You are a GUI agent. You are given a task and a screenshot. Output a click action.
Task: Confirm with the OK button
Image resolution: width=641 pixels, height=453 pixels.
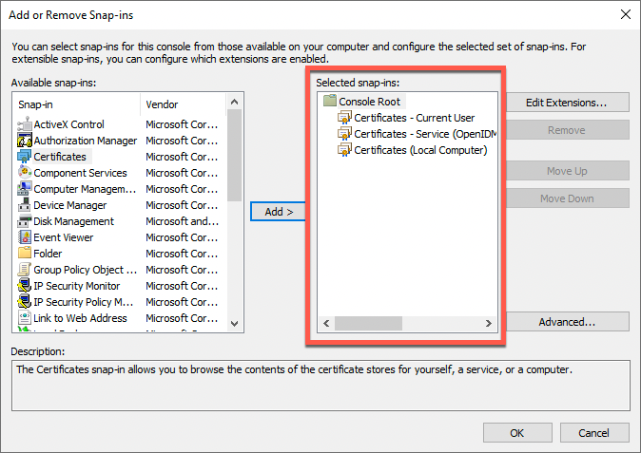point(516,433)
